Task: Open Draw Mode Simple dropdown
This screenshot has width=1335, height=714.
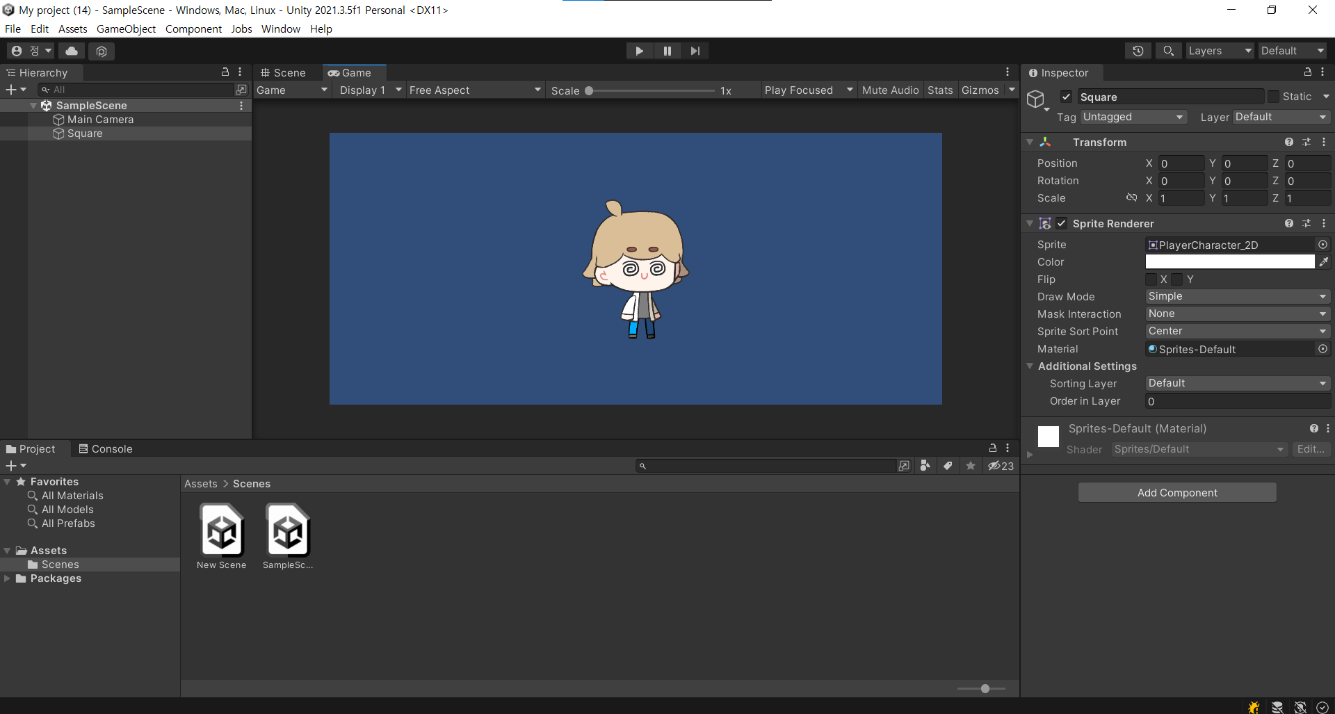Action: [x=1237, y=296]
